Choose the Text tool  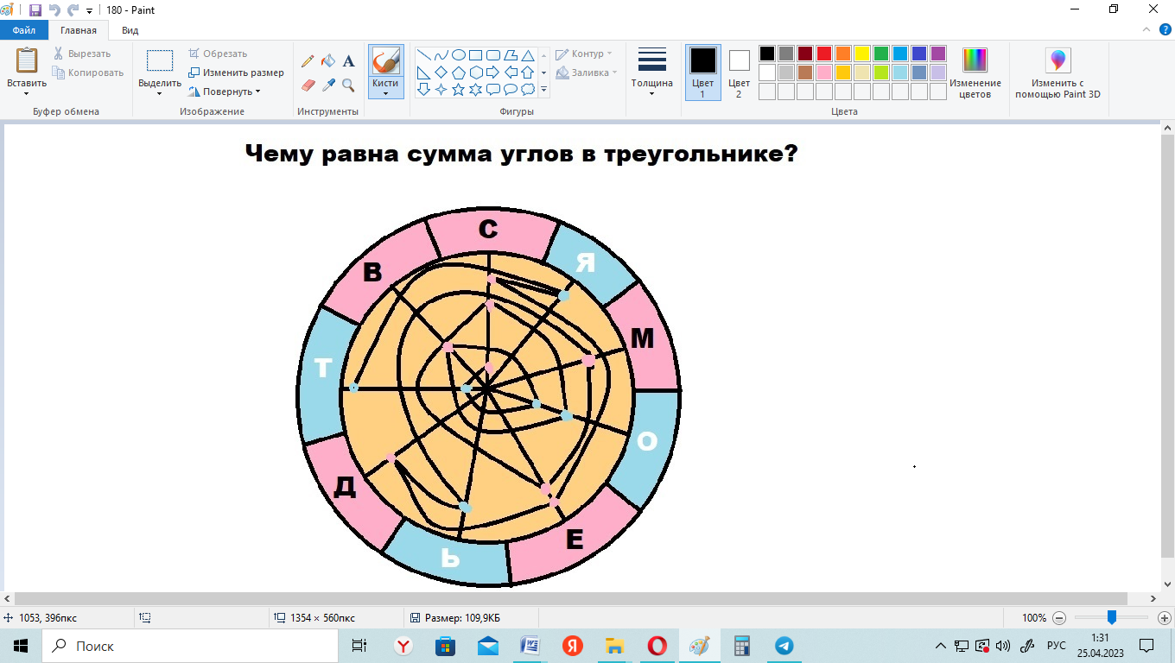349,61
